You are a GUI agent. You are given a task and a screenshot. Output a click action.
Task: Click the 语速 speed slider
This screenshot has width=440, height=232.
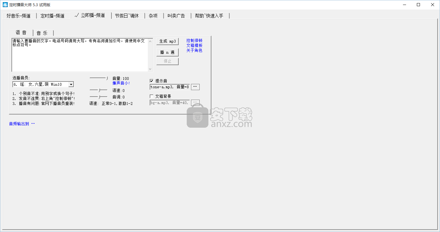99,90
